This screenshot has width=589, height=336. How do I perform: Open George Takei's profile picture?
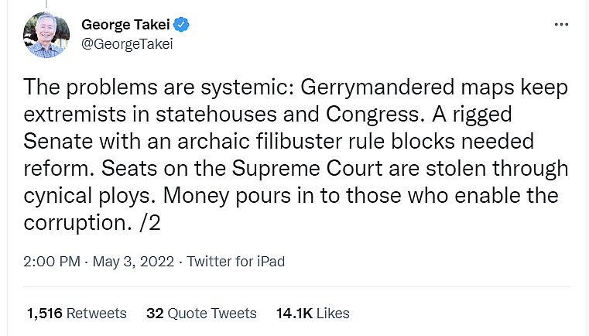(x=47, y=34)
